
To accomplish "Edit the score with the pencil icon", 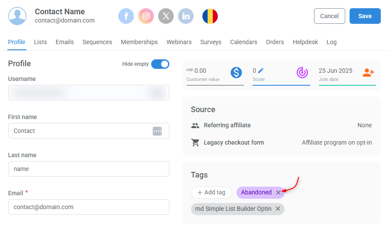I will pos(261,71).
